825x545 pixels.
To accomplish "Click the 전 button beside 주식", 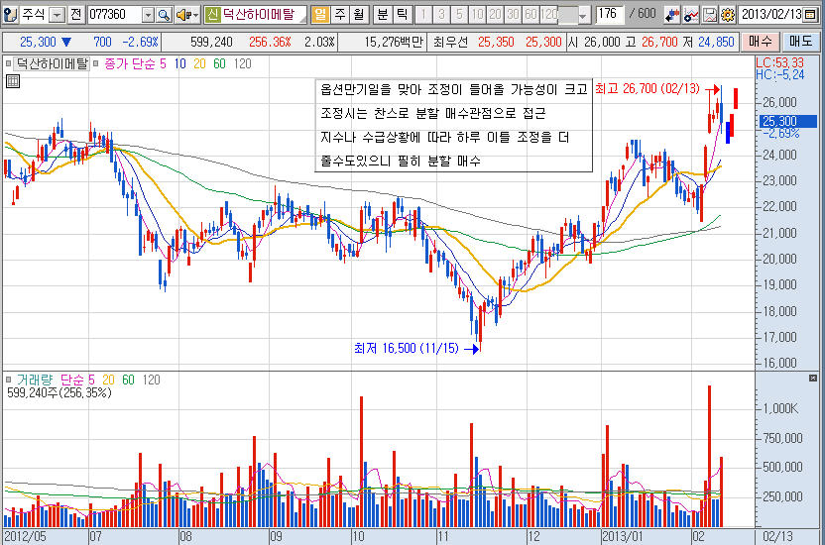I will (76, 14).
